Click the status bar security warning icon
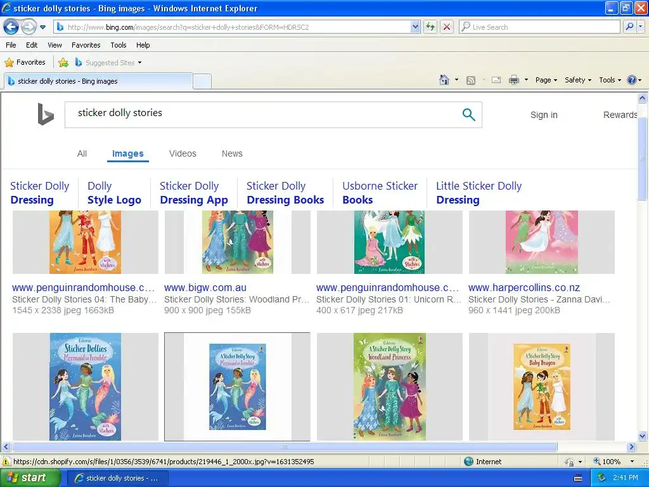 pos(6,462)
